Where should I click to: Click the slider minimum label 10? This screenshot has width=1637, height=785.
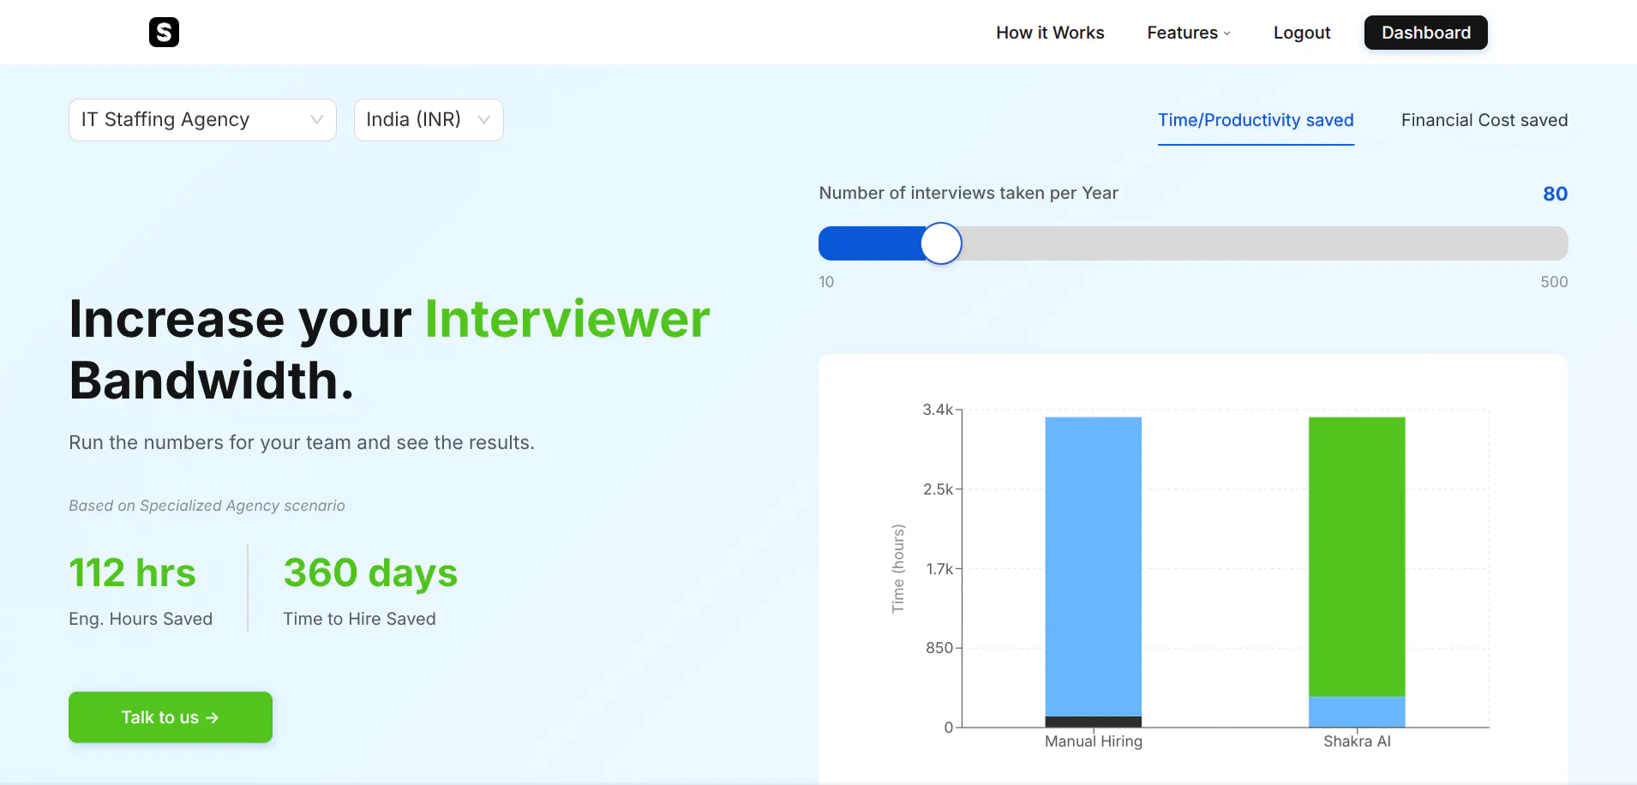pyautogui.click(x=826, y=282)
